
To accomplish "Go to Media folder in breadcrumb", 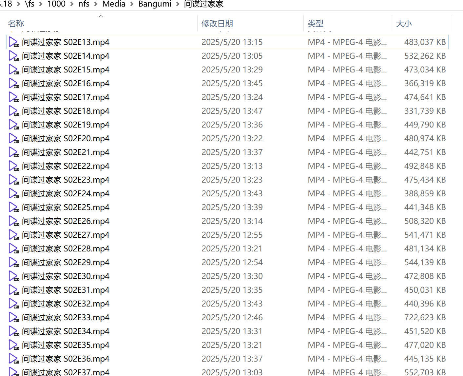I will [x=114, y=4].
